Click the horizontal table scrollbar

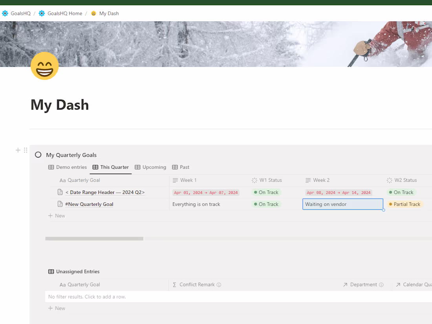tap(94, 239)
